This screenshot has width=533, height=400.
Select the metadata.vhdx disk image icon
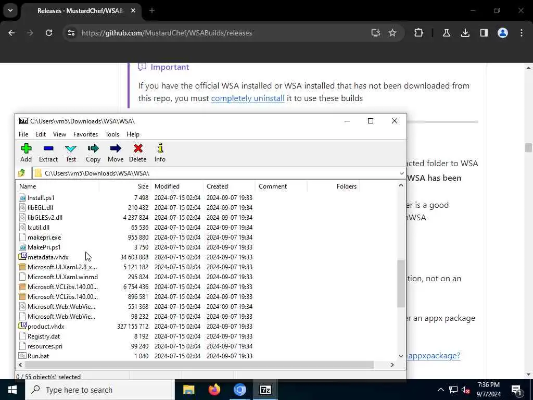point(22,257)
